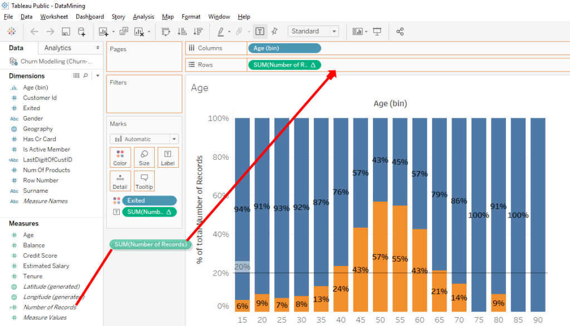Screen dimensions: 570x326
Task: Click the Tooltip button in Marks card
Action: coord(144,181)
